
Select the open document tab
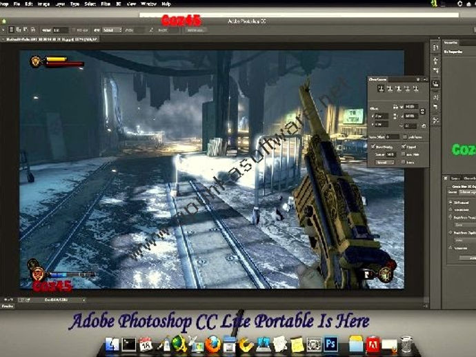click(x=50, y=39)
